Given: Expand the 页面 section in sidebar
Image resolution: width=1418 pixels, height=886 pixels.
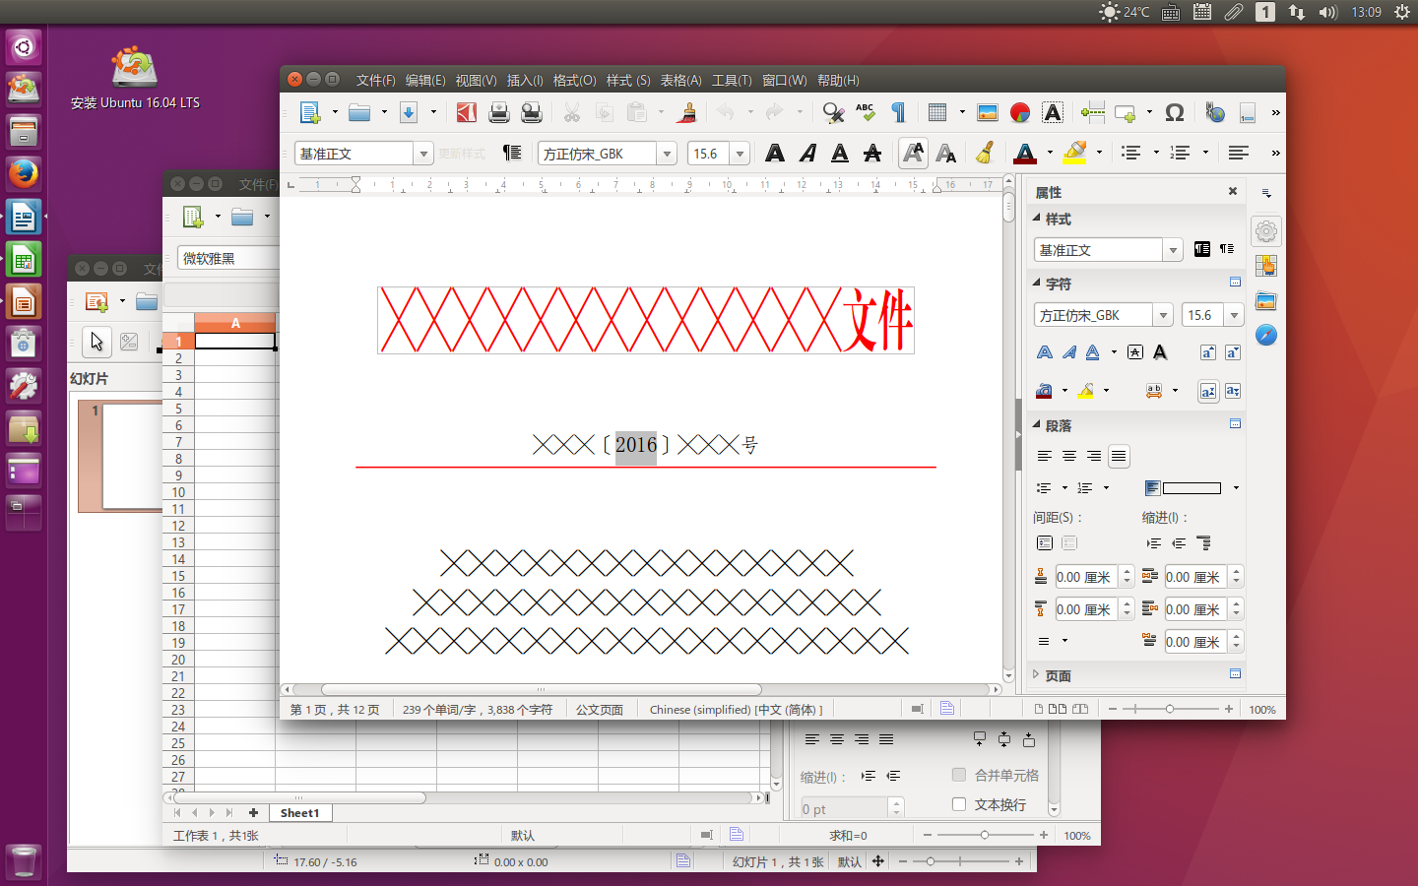Looking at the screenshot, I should (1036, 675).
